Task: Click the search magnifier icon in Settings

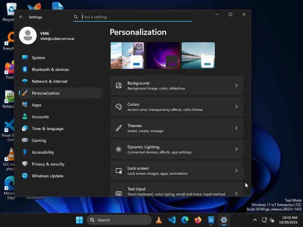Action: pos(76,17)
